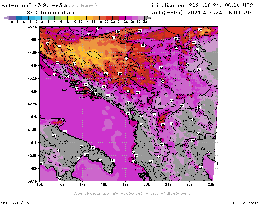Image resolution: width=265 pixels, height=205 pixels.
Task: Click the 2021-08-21-09:42 timestamp
Action: point(242,202)
